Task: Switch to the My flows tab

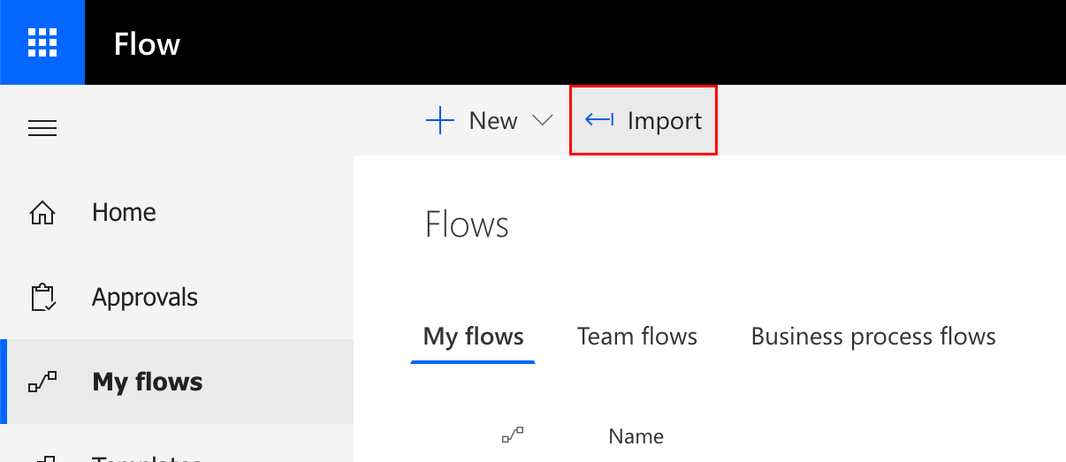Action: [x=474, y=337]
